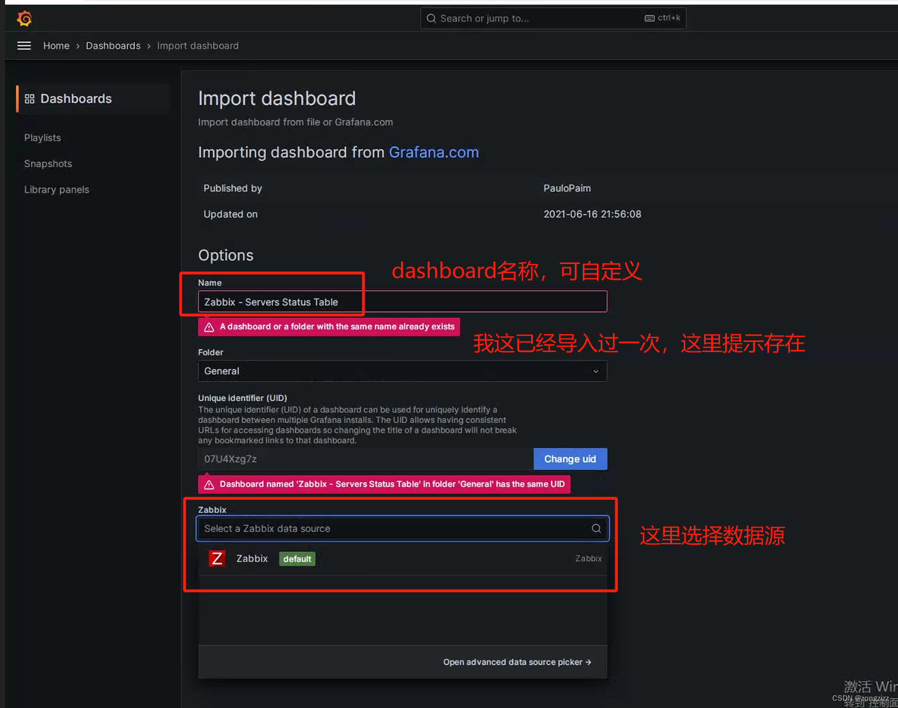Click updated date 2021-06-16 21:56:08

pos(592,214)
